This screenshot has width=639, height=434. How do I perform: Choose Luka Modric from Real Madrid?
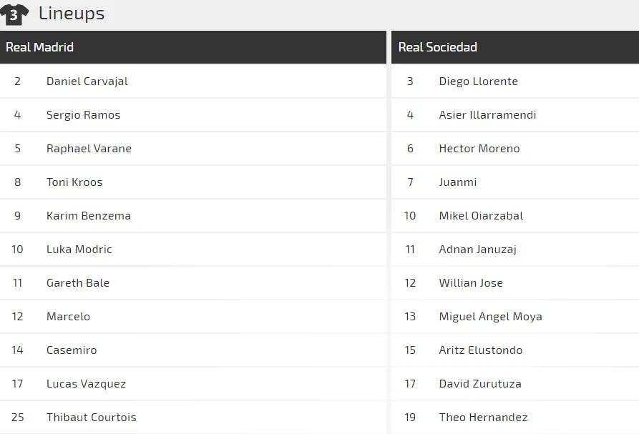[79, 250]
